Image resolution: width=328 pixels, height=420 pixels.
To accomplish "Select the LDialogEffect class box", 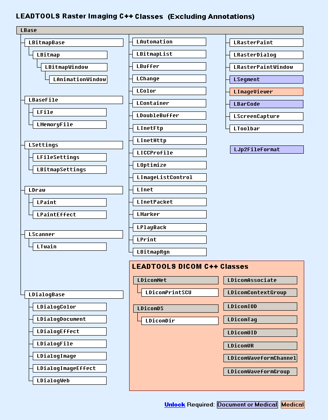I will tap(70, 331).
